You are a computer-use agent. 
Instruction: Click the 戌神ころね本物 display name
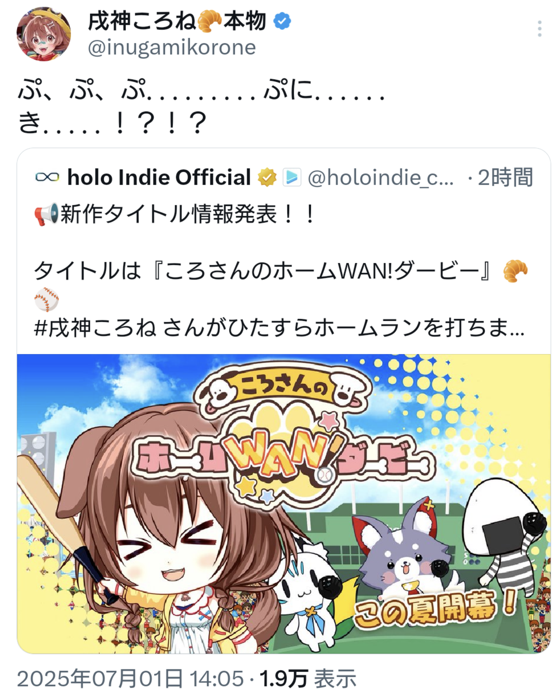coord(177,21)
